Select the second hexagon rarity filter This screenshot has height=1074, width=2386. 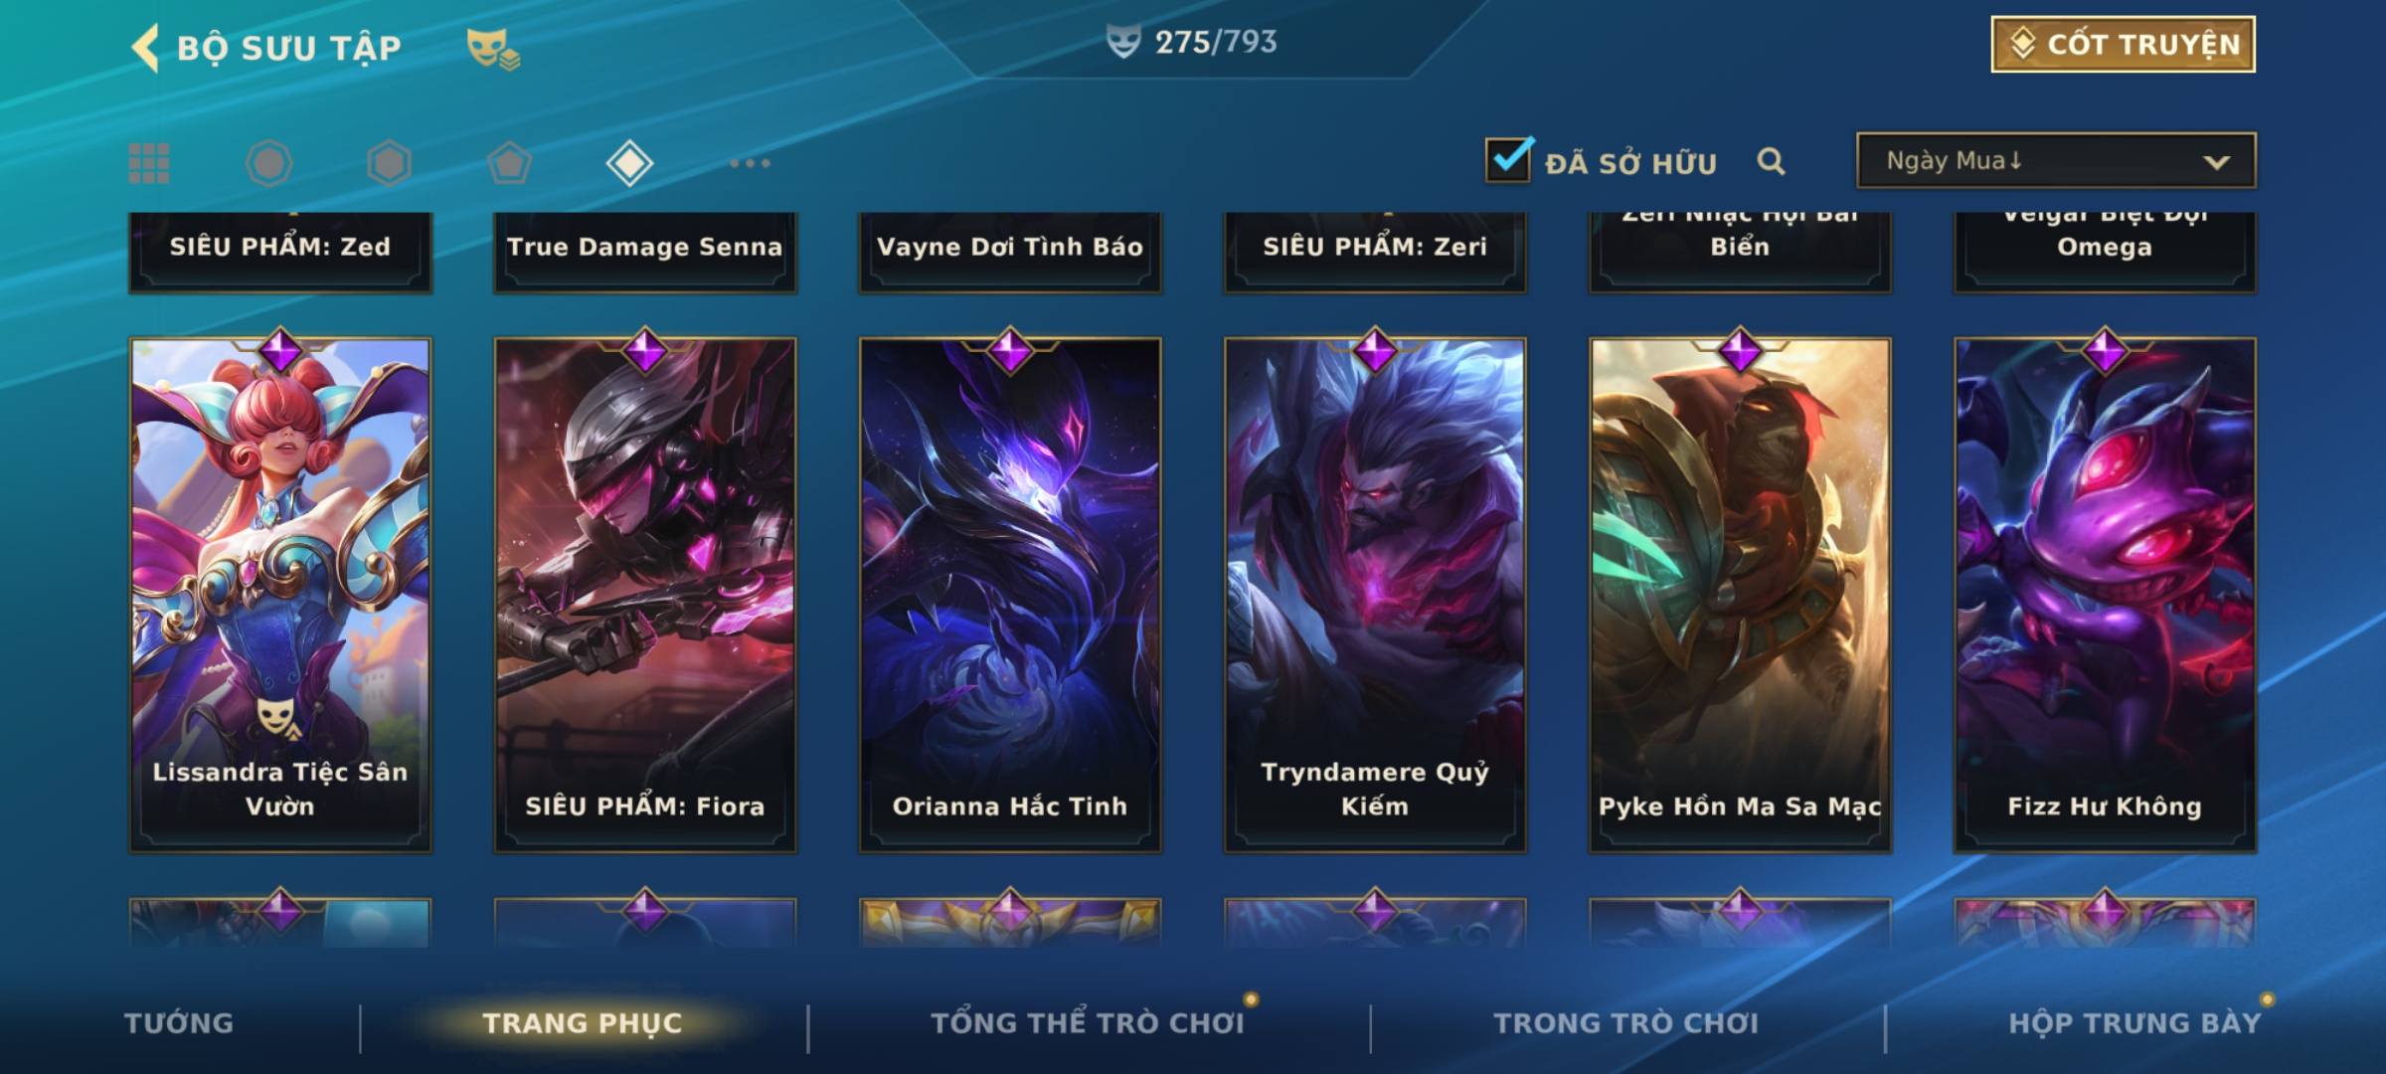tap(389, 163)
